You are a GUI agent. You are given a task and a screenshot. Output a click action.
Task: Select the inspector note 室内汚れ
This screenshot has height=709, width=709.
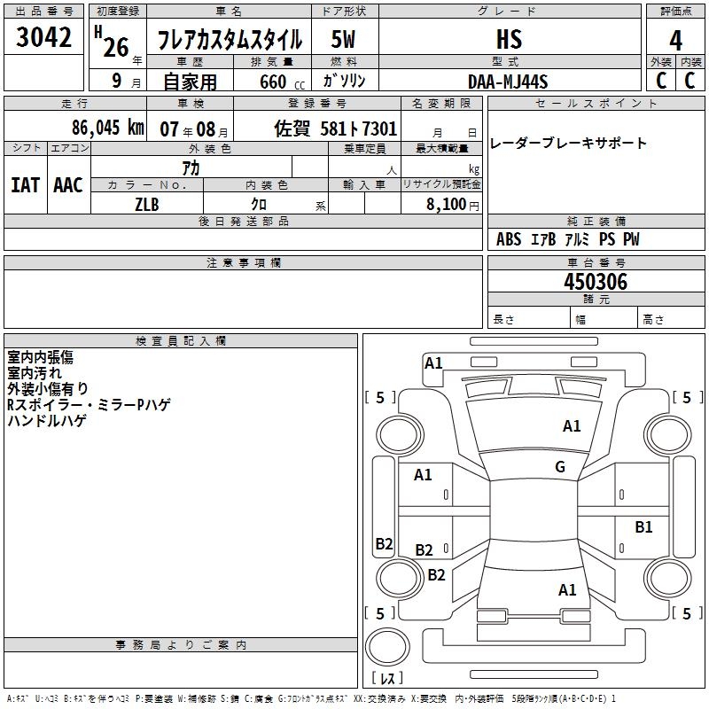(x=35, y=373)
